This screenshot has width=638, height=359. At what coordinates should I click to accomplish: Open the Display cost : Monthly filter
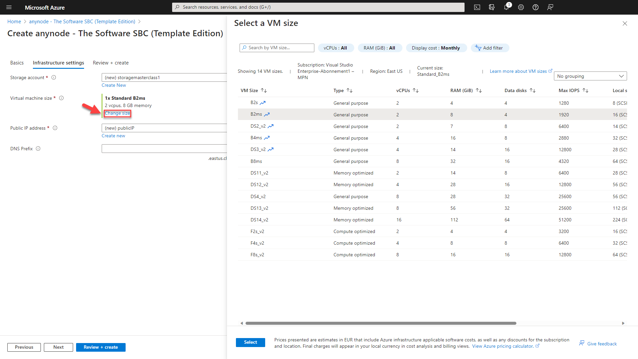coord(436,48)
